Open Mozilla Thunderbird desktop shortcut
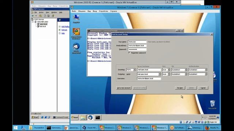234x131 pixels. pyautogui.click(x=76, y=48)
